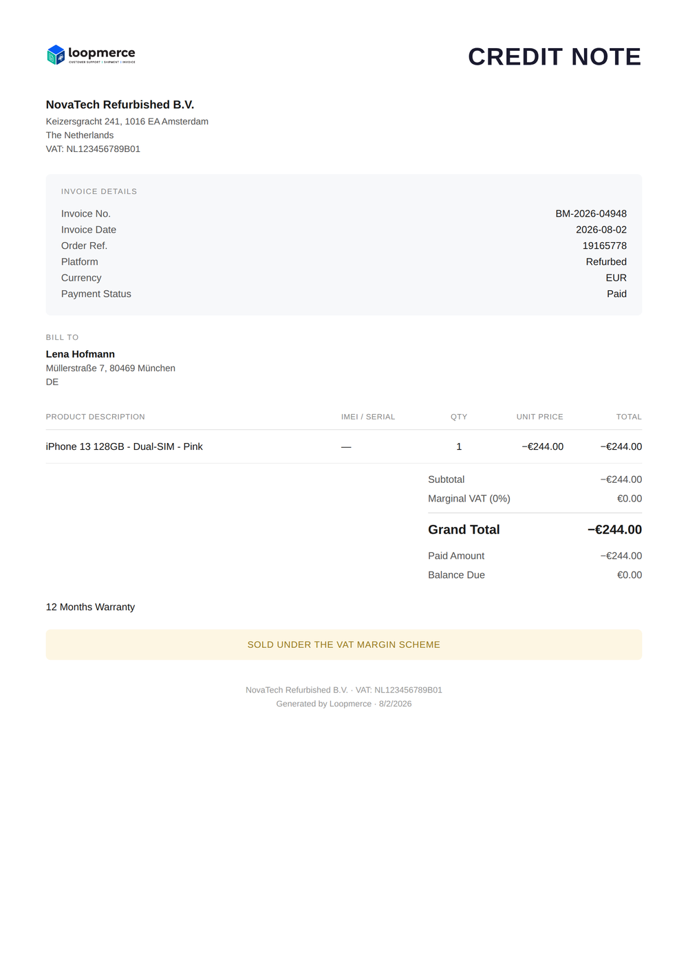Click the Loopmerce cube logo icon
The width and height of the screenshot is (688, 963).
pos(56,55)
